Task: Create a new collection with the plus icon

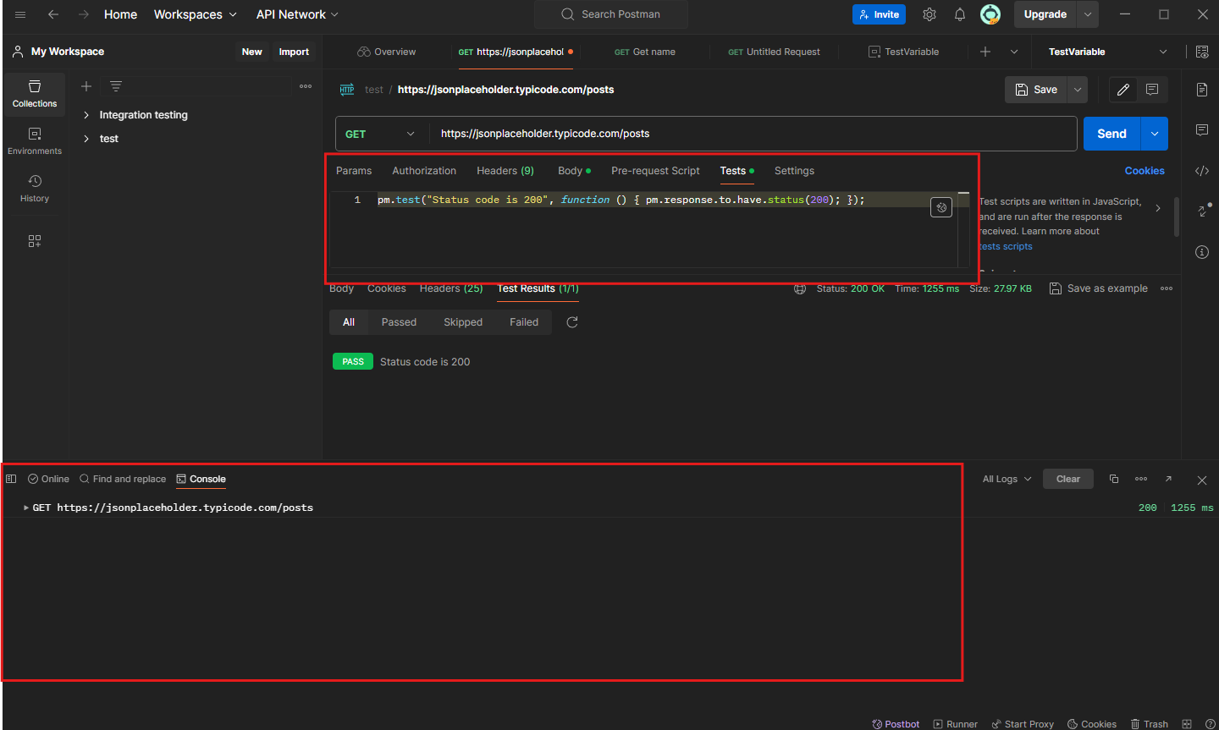Action: tap(85, 86)
